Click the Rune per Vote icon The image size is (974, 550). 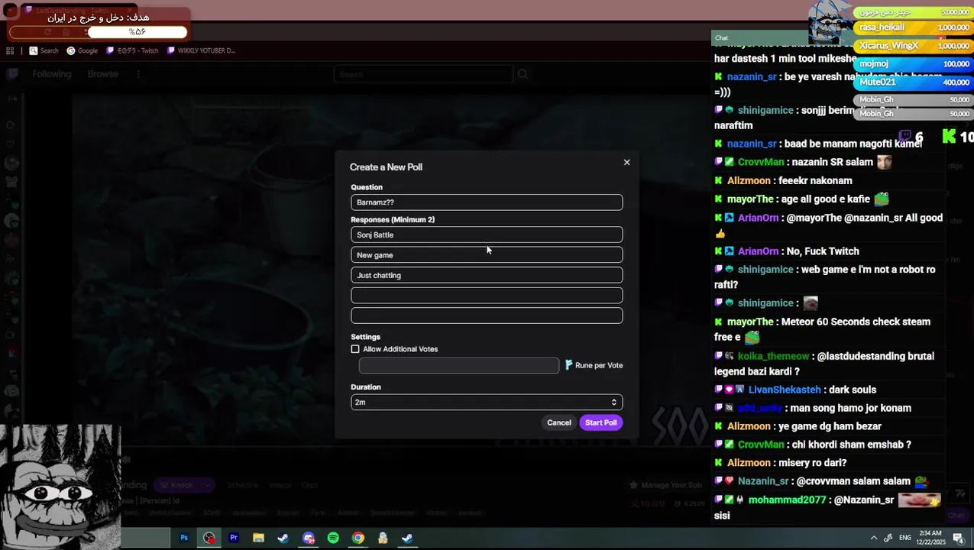[568, 365]
